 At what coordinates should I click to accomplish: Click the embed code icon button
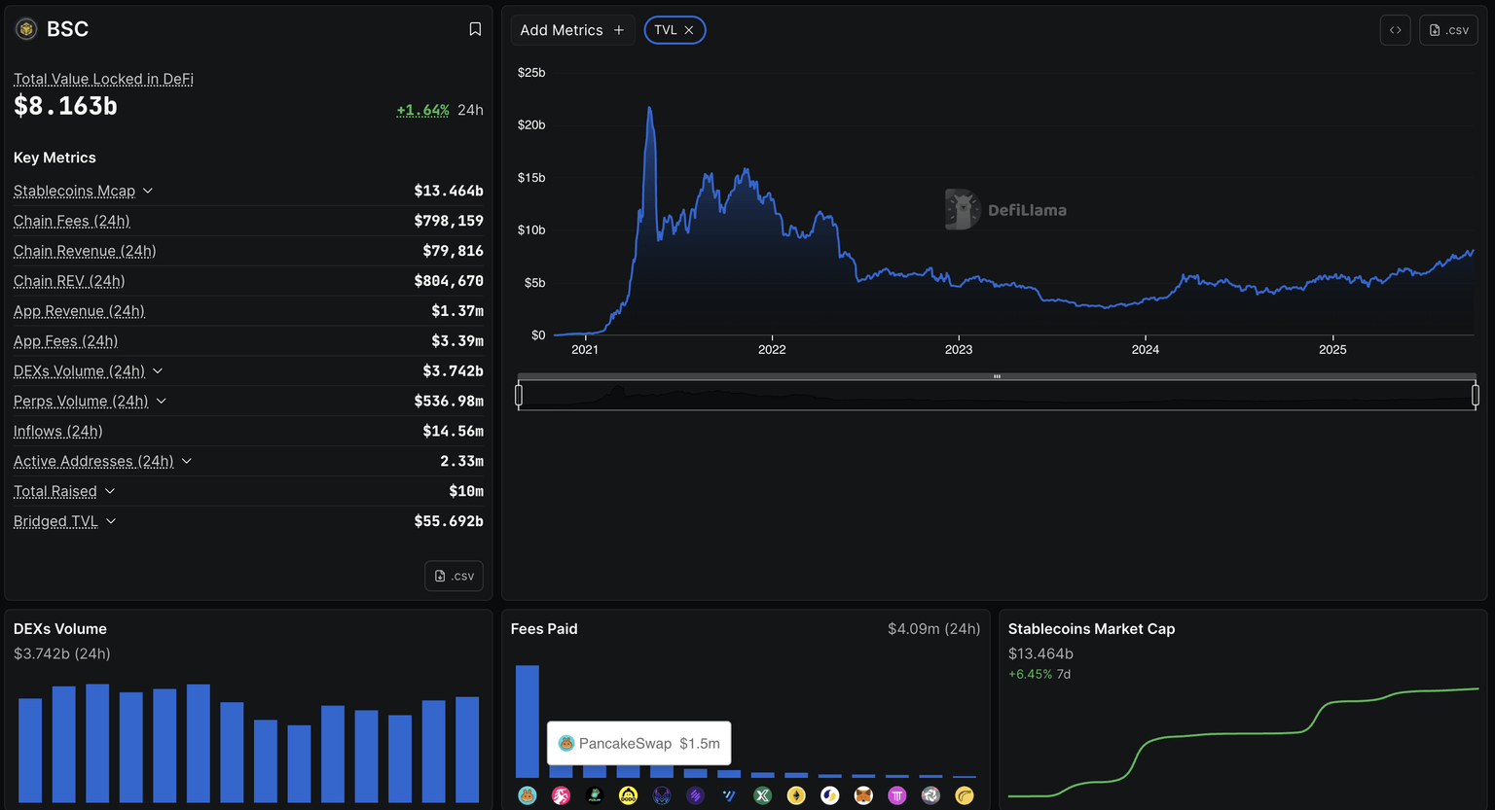[1395, 30]
